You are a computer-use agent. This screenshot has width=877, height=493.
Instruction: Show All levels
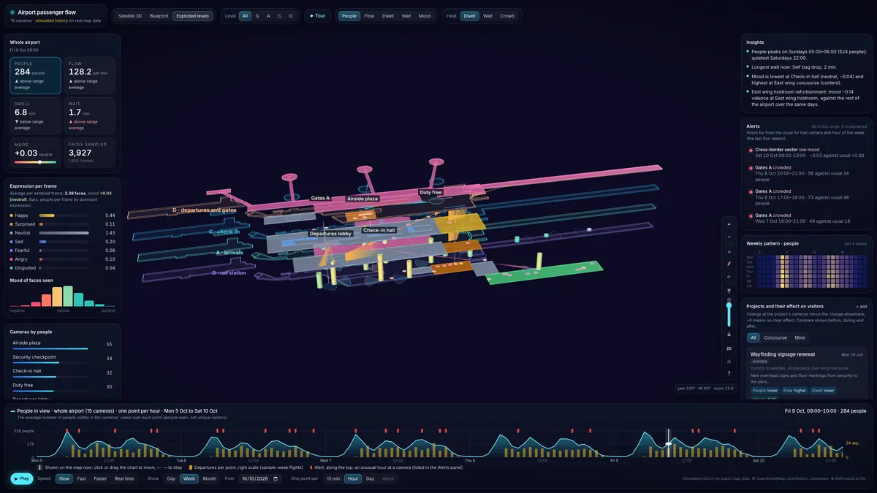245,15
